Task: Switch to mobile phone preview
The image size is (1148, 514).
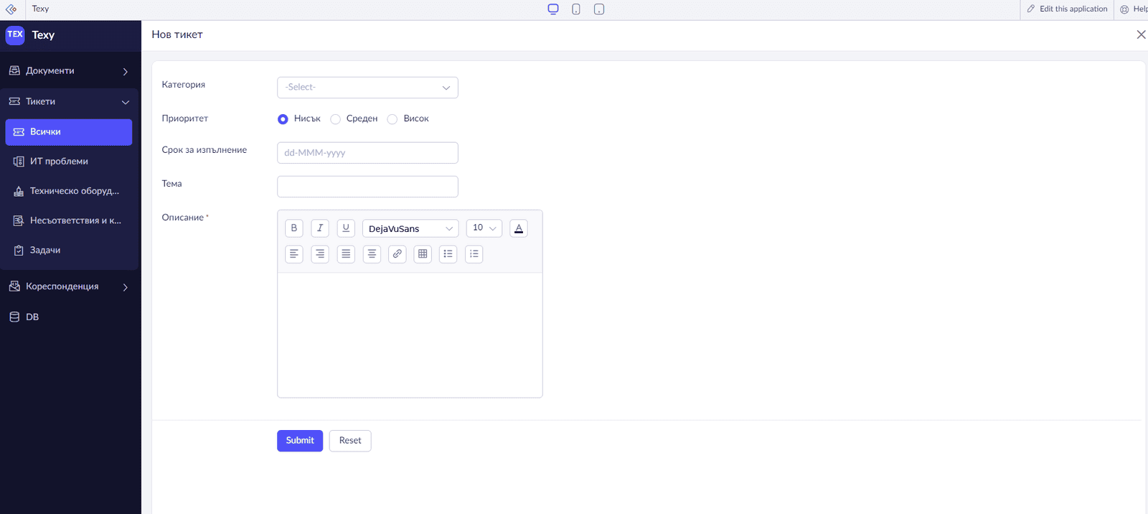Action: tap(576, 9)
